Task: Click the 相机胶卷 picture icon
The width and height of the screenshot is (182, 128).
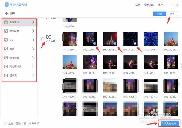Action: tap(6, 31)
